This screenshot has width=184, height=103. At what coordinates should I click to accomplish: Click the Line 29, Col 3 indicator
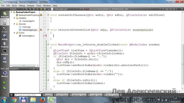(x=171, y=9)
